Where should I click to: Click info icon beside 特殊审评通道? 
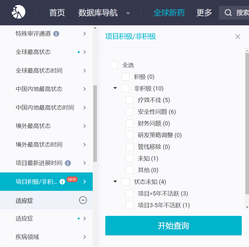coord(56,34)
